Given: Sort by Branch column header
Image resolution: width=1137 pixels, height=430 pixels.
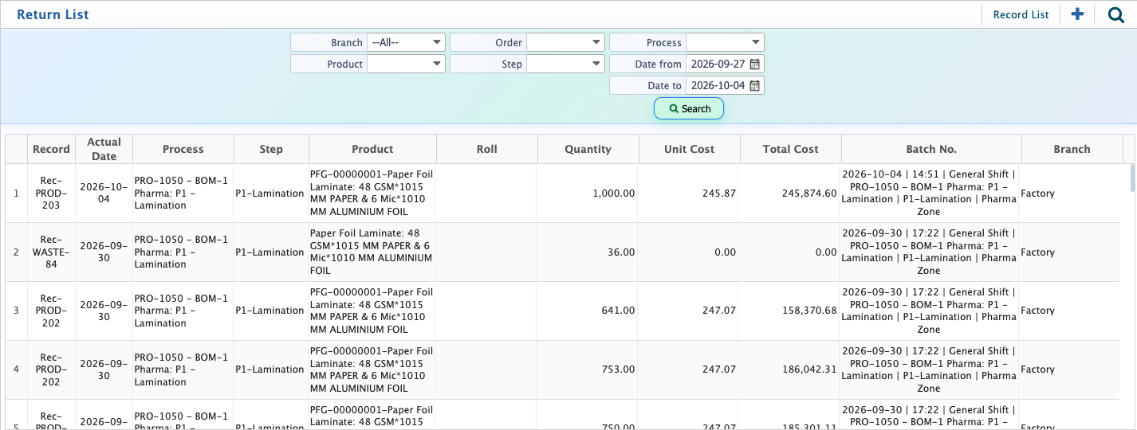Looking at the screenshot, I should [1072, 149].
